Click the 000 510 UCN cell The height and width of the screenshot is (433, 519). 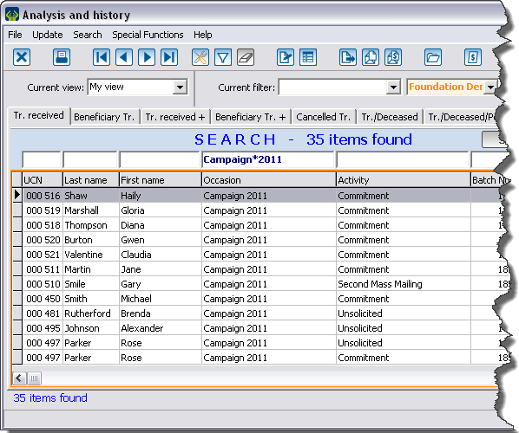pyautogui.click(x=43, y=284)
